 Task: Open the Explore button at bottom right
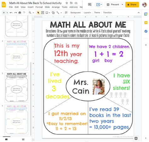click(x=136, y=138)
